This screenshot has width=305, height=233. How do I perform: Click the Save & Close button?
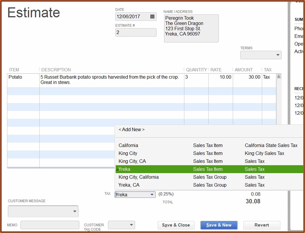(x=176, y=225)
